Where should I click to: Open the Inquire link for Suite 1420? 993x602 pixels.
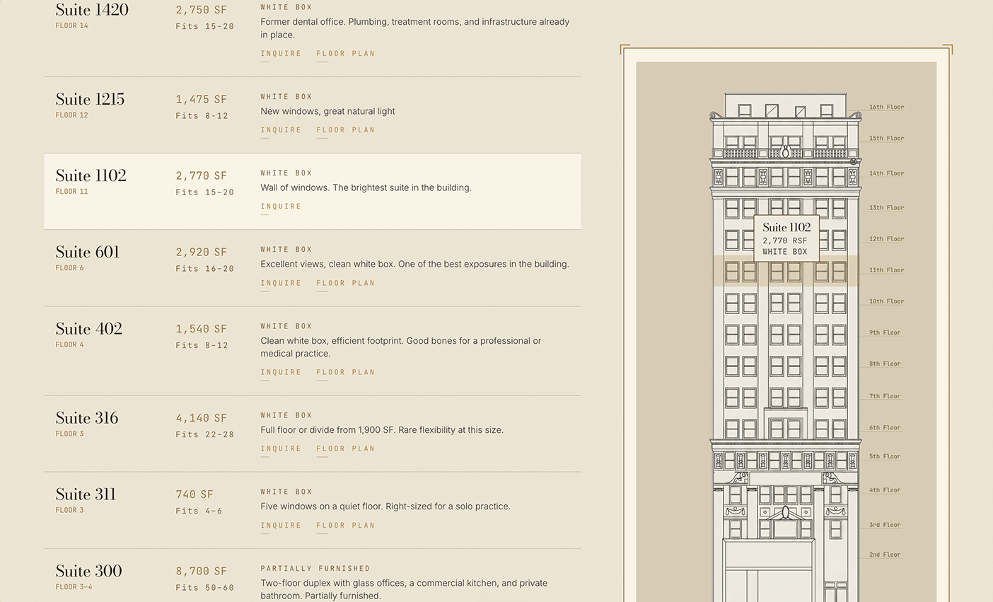281,54
